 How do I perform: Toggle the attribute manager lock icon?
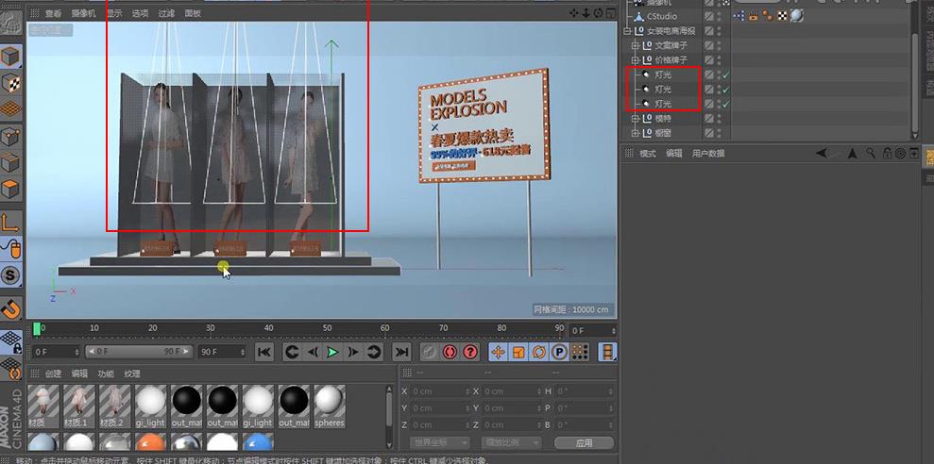(x=887, y=154)
